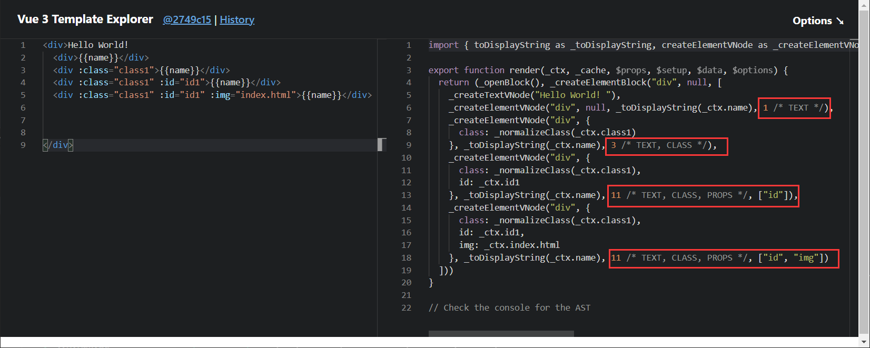
Task: Click template line with :img="index.html"
Action: pyautogui.click(x=213, y=95)
